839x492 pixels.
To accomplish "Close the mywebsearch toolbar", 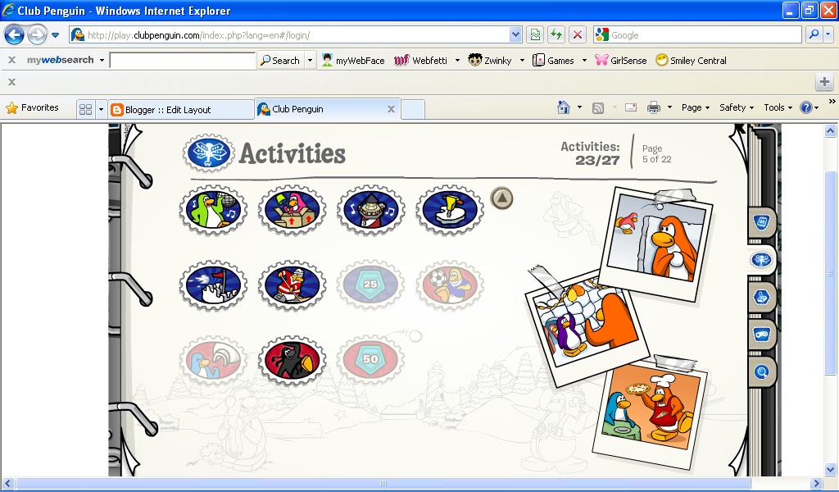I will point(11,60).
